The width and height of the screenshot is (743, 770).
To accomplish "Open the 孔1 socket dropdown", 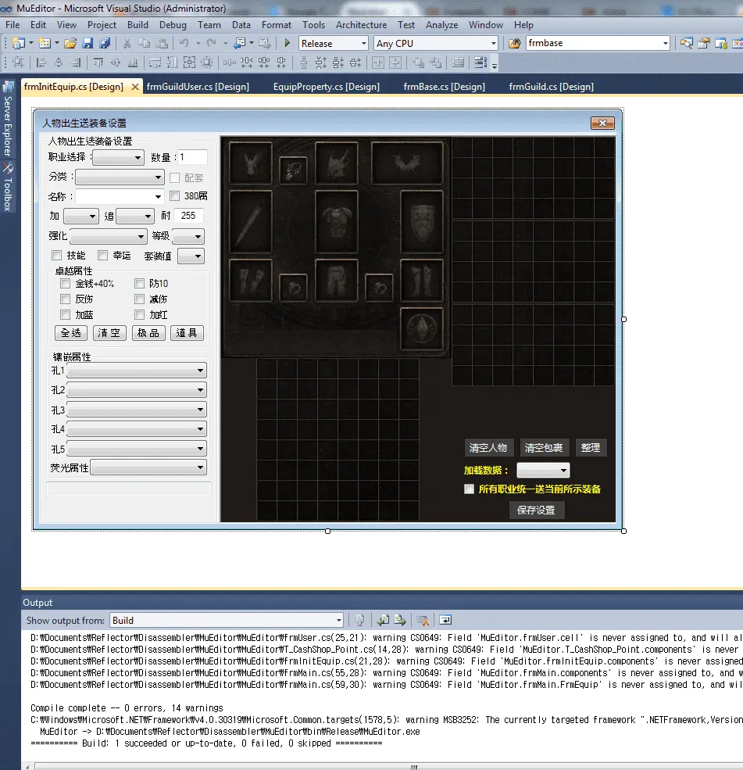I will 137,371.
